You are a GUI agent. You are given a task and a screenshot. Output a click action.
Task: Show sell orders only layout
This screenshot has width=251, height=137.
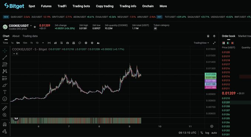pyautogui.click(x=233, y=43)
